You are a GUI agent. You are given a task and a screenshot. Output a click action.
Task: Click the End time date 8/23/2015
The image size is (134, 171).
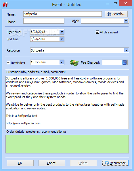coord(38,39)
